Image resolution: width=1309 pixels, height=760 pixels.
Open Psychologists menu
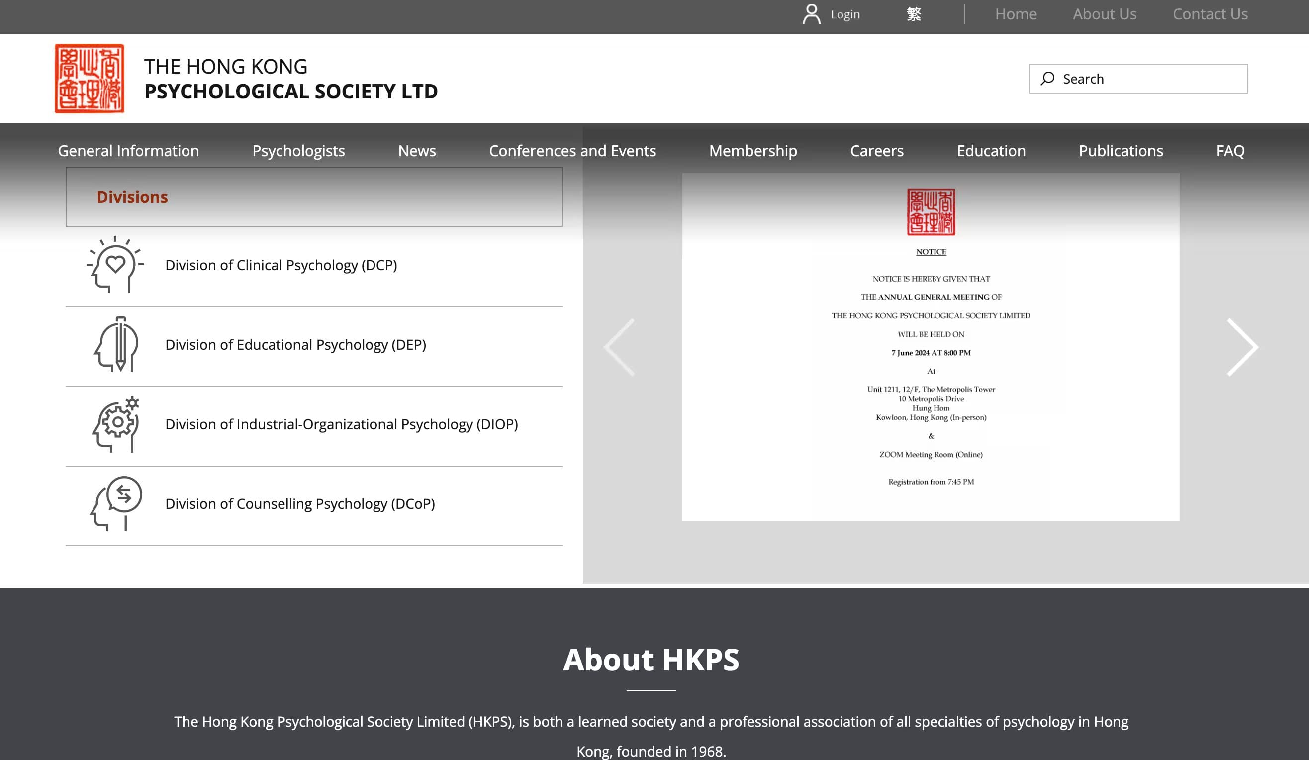coord(298,151)
